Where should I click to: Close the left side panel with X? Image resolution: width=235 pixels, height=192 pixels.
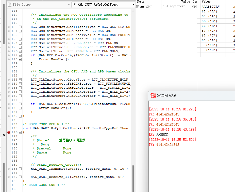coord(4,135)
